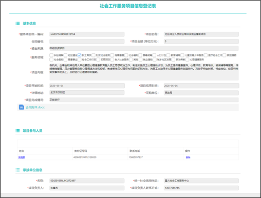Select the 医疗社会工作 checkbox
This screenshot has height=198, width=261.
pyautogui.click(x=206, y=55)
